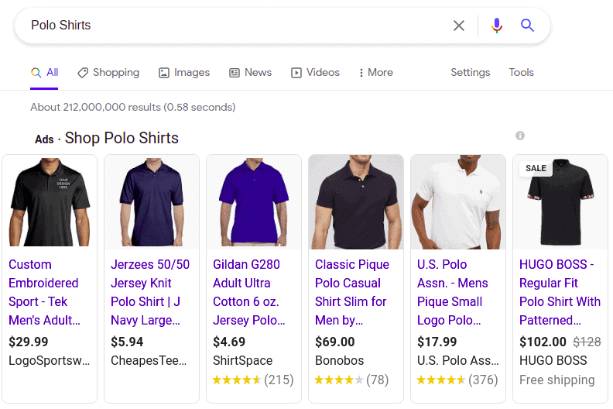Click the $29.99 price
The height and width of the screenshot is (409, 613).
[x=28, y=342]
